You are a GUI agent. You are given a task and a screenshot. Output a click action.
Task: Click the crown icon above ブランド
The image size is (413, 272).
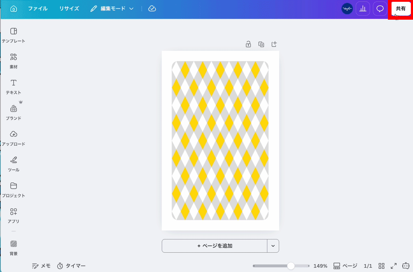point(21,102)
